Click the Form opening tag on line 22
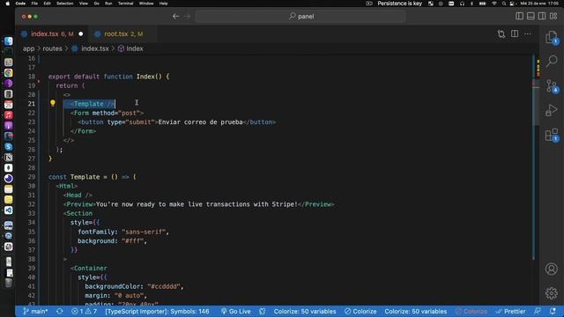 pyautogui.click(x=108, y=113)
